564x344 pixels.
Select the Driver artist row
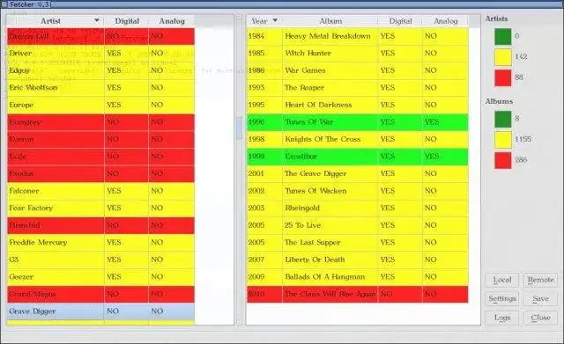tap(100, 54)
